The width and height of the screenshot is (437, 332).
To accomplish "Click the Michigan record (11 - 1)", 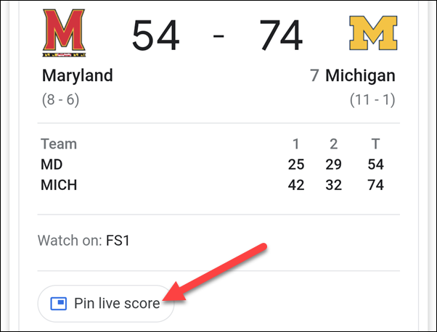I will click(372, 99).
